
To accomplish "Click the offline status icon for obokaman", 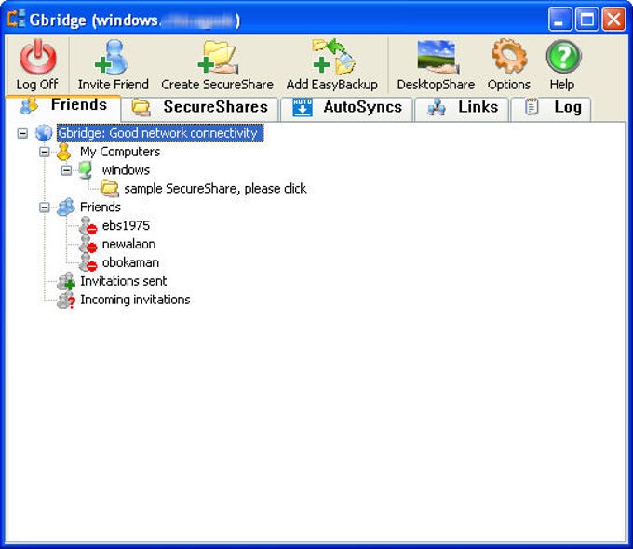I will click(88, 262).
